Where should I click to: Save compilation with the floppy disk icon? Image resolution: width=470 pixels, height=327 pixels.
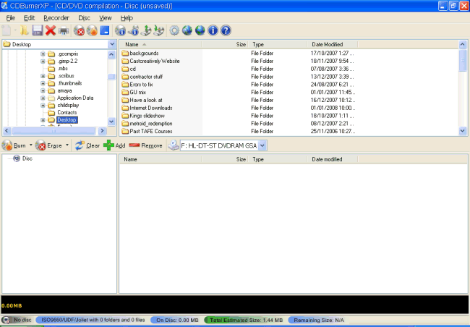pyautogui.click(x=38, y=30)
